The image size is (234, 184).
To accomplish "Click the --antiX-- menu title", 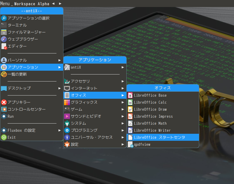I will coord(32,11).
